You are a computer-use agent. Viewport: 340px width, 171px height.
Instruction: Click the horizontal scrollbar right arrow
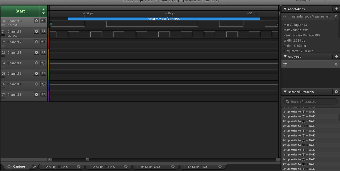point(278,160)
